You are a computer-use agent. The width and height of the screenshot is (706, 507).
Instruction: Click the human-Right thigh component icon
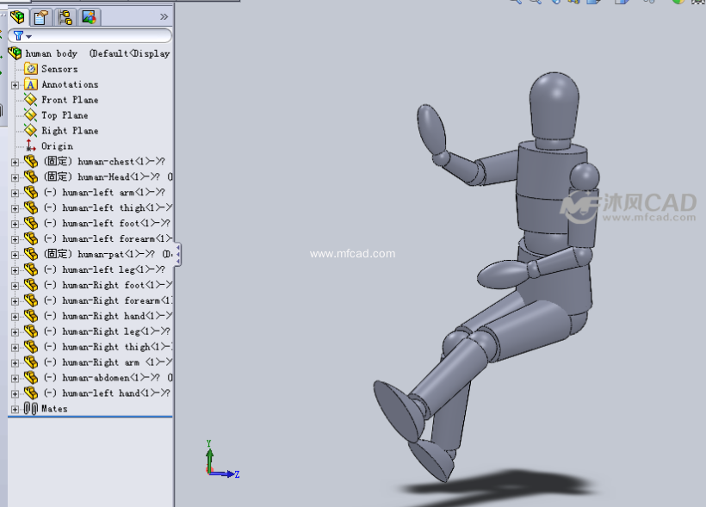click(x=31, y=347)
